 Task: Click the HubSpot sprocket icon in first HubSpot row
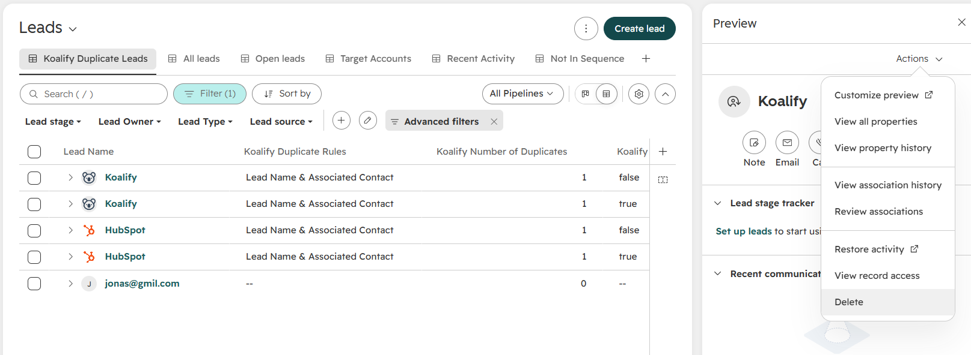click(x=89, y=230)
